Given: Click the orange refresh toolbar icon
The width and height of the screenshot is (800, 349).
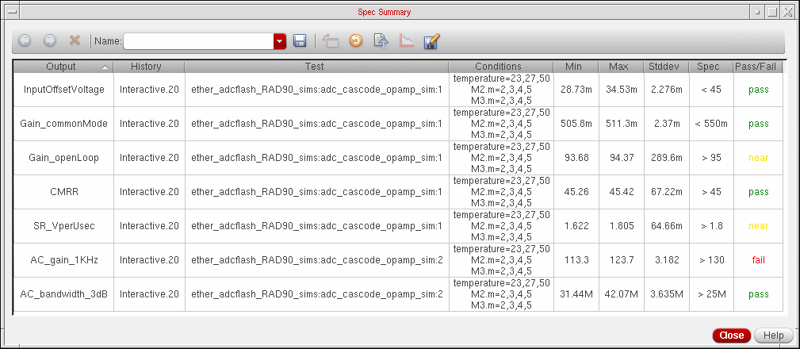Looking at the screenshot, I should pos(356,40).
